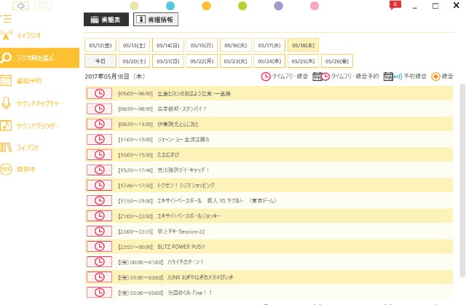Open マイラジオ in the sidebar
This screenshot has width=466, height=305.
click(x=28, y=36)
